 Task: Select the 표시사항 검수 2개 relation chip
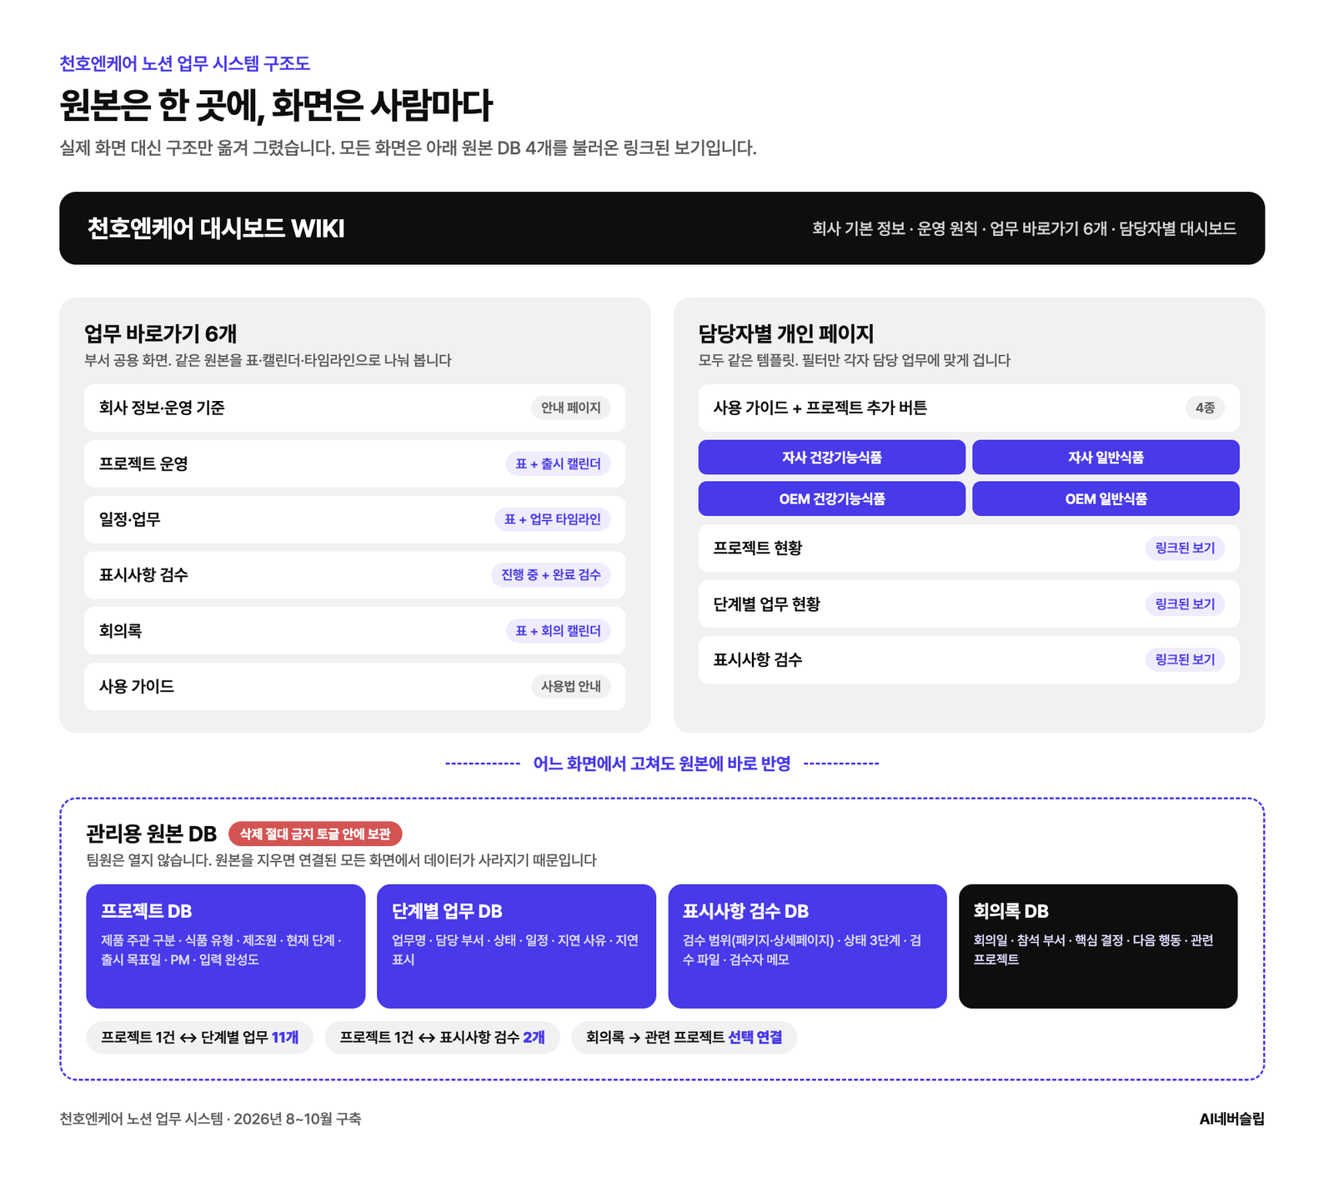442,1037
